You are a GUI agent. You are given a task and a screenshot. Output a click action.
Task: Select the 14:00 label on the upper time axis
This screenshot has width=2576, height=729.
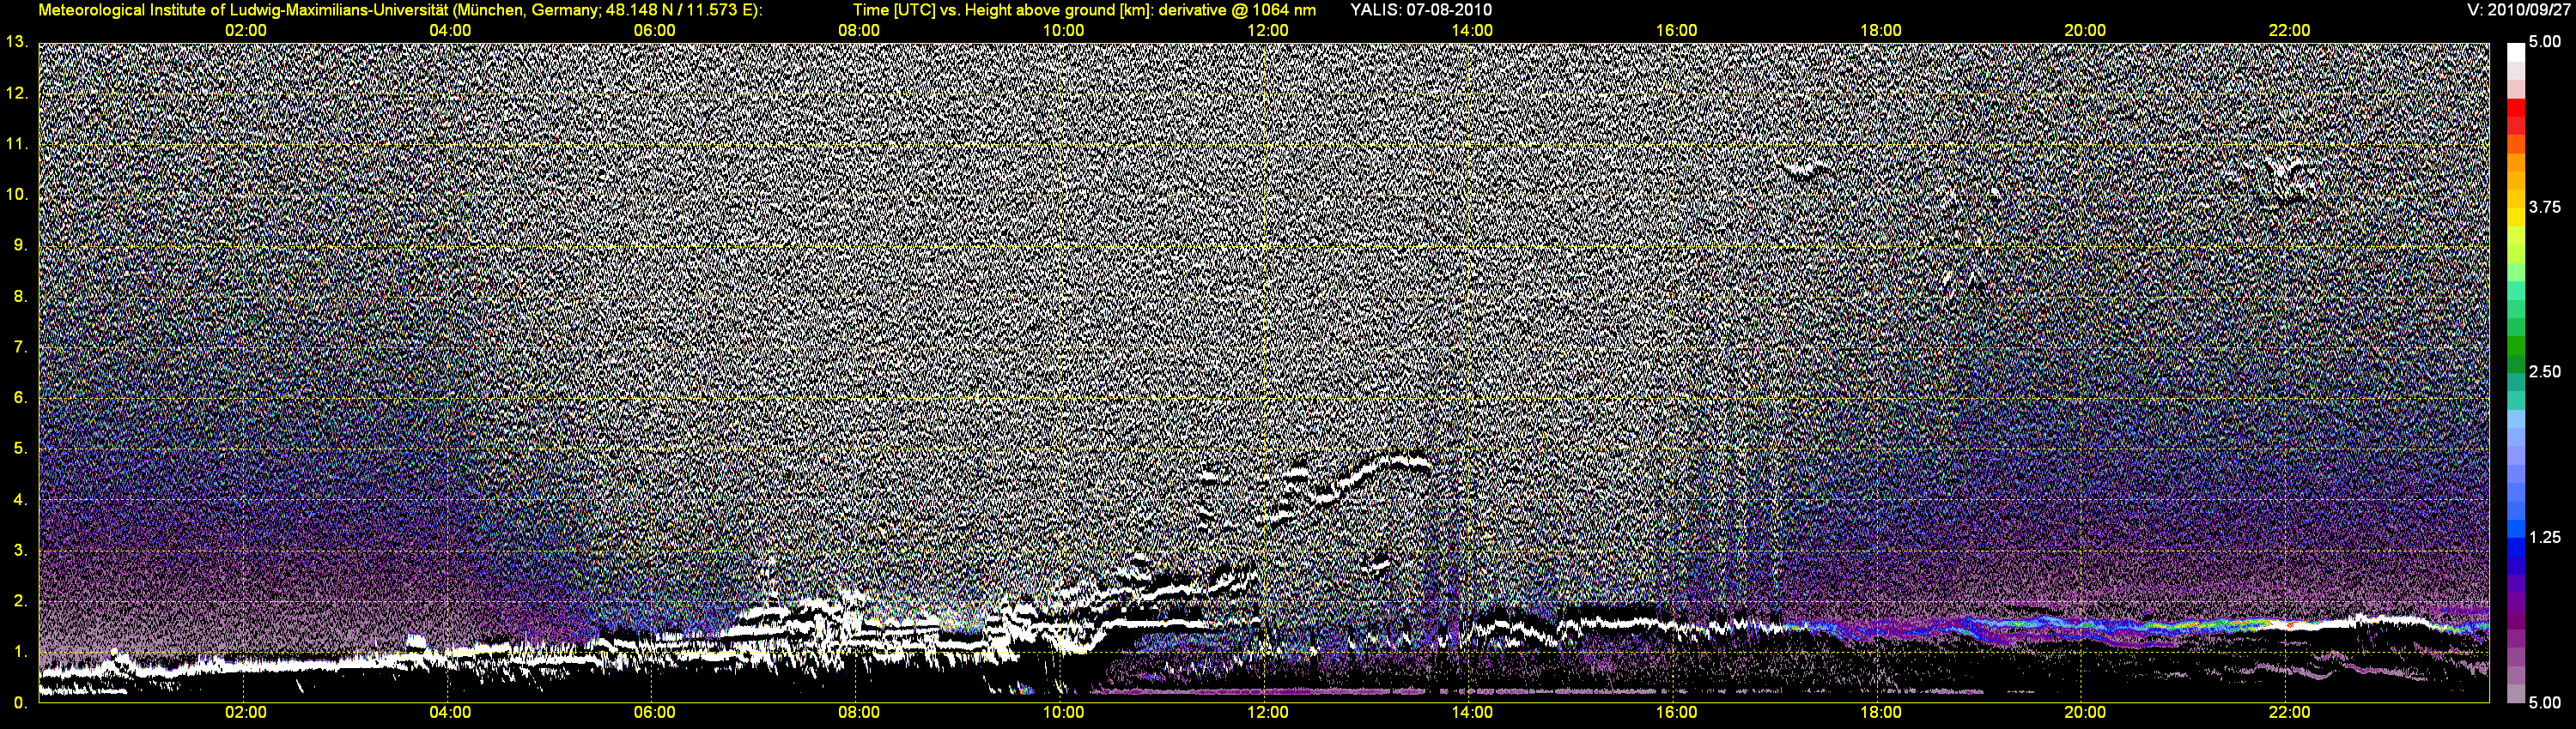[1472, 31]
